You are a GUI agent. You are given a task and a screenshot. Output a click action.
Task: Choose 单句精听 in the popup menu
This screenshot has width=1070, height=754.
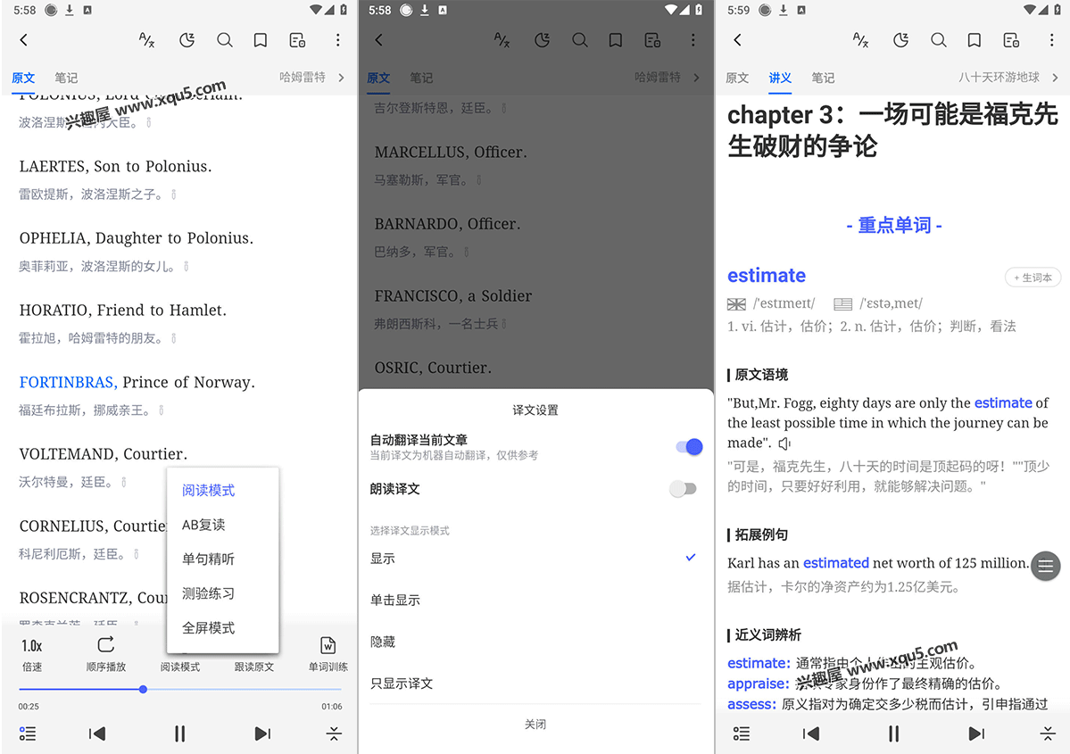208,559
